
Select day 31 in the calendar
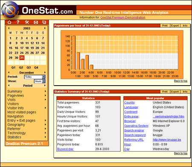[22, 58]
